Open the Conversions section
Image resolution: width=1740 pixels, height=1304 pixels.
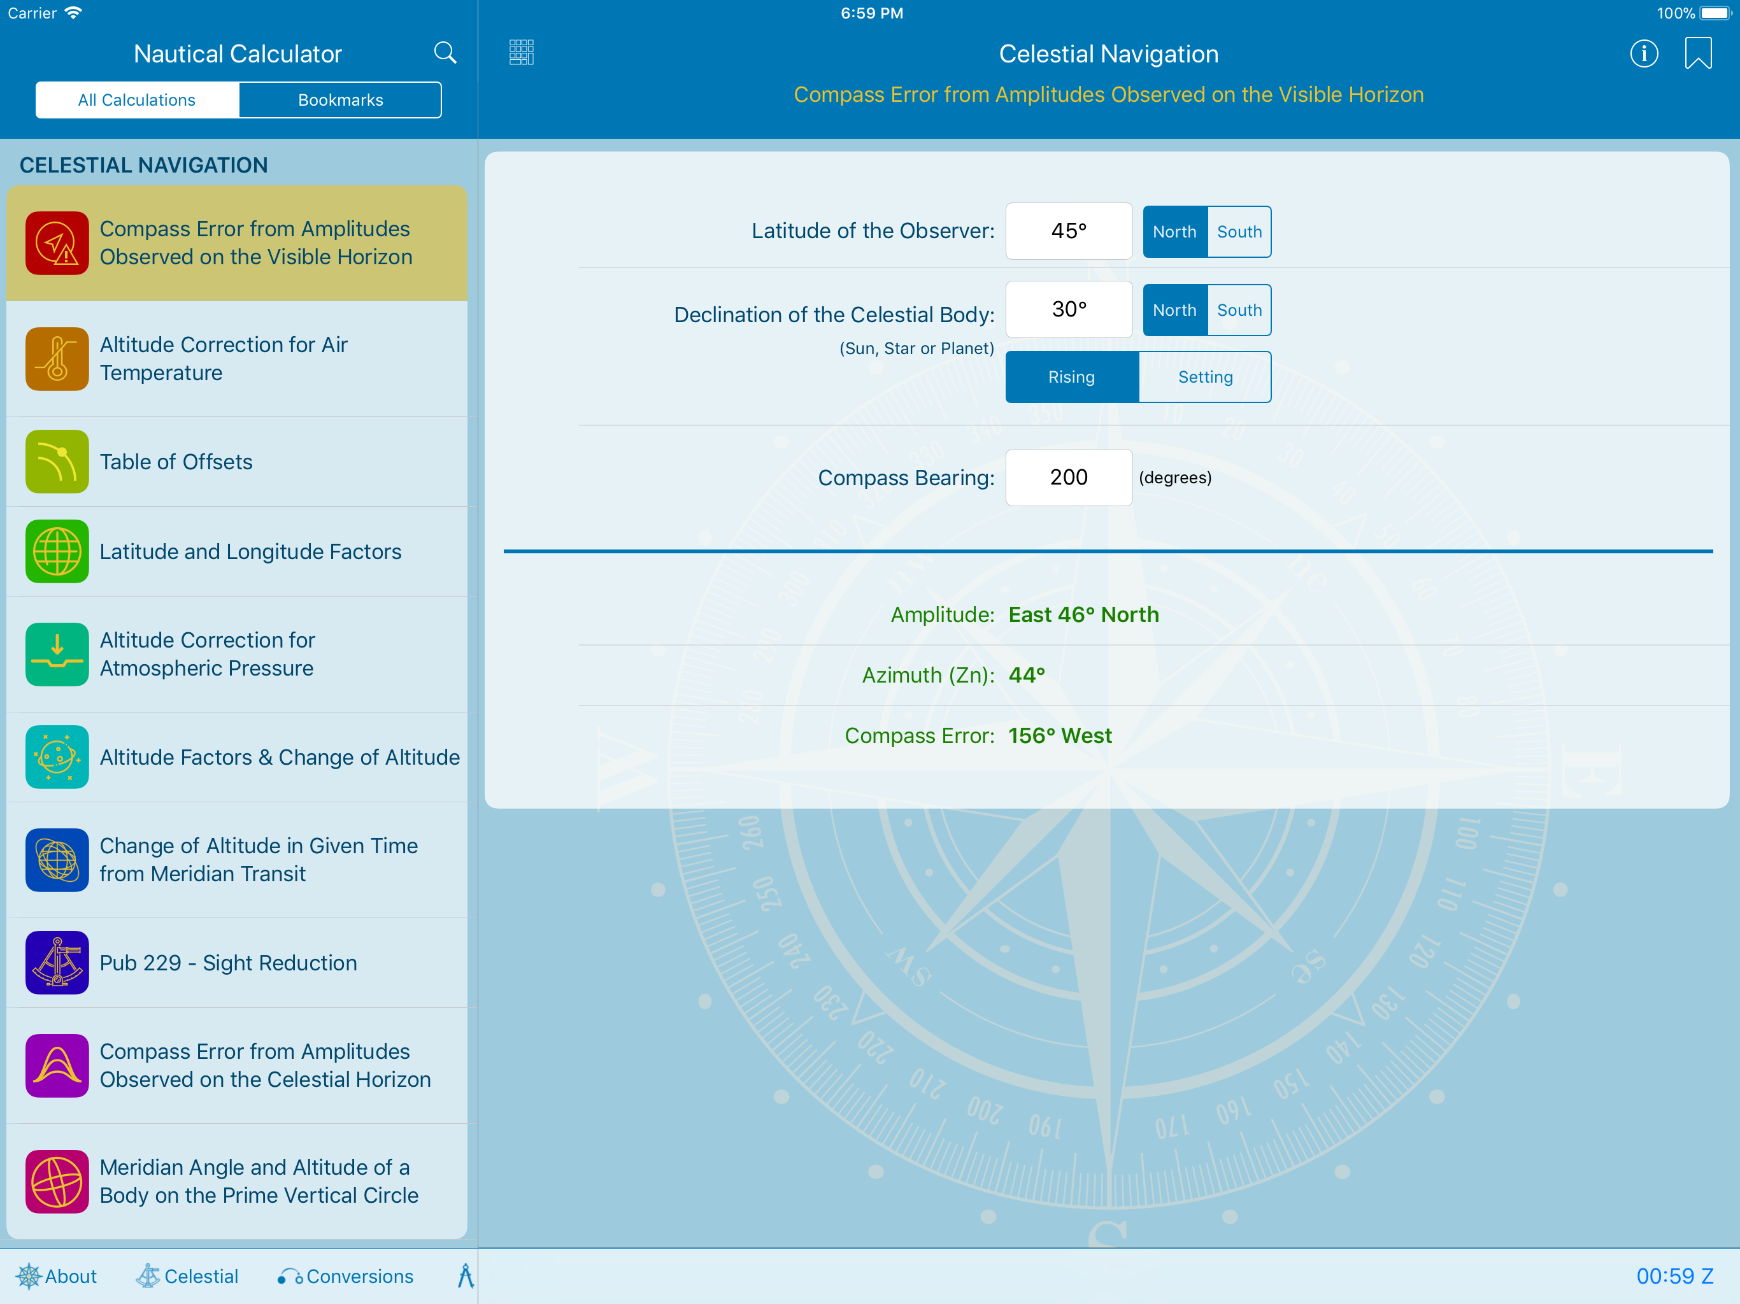345,1276
